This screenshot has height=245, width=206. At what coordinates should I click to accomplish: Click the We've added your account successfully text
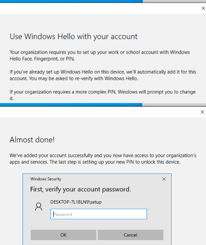(103, 159)
